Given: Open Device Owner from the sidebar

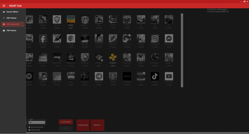Looking at the screenshot, I should pyautogui.click(x=13, y=12).
